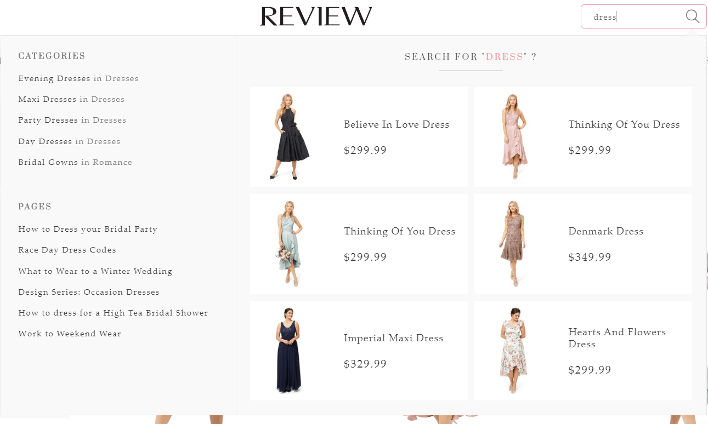Image resolution: width=708 pixels, height=424 pixels.
Task: Click the magnifying glass search icon
Action: pos(693,16)
